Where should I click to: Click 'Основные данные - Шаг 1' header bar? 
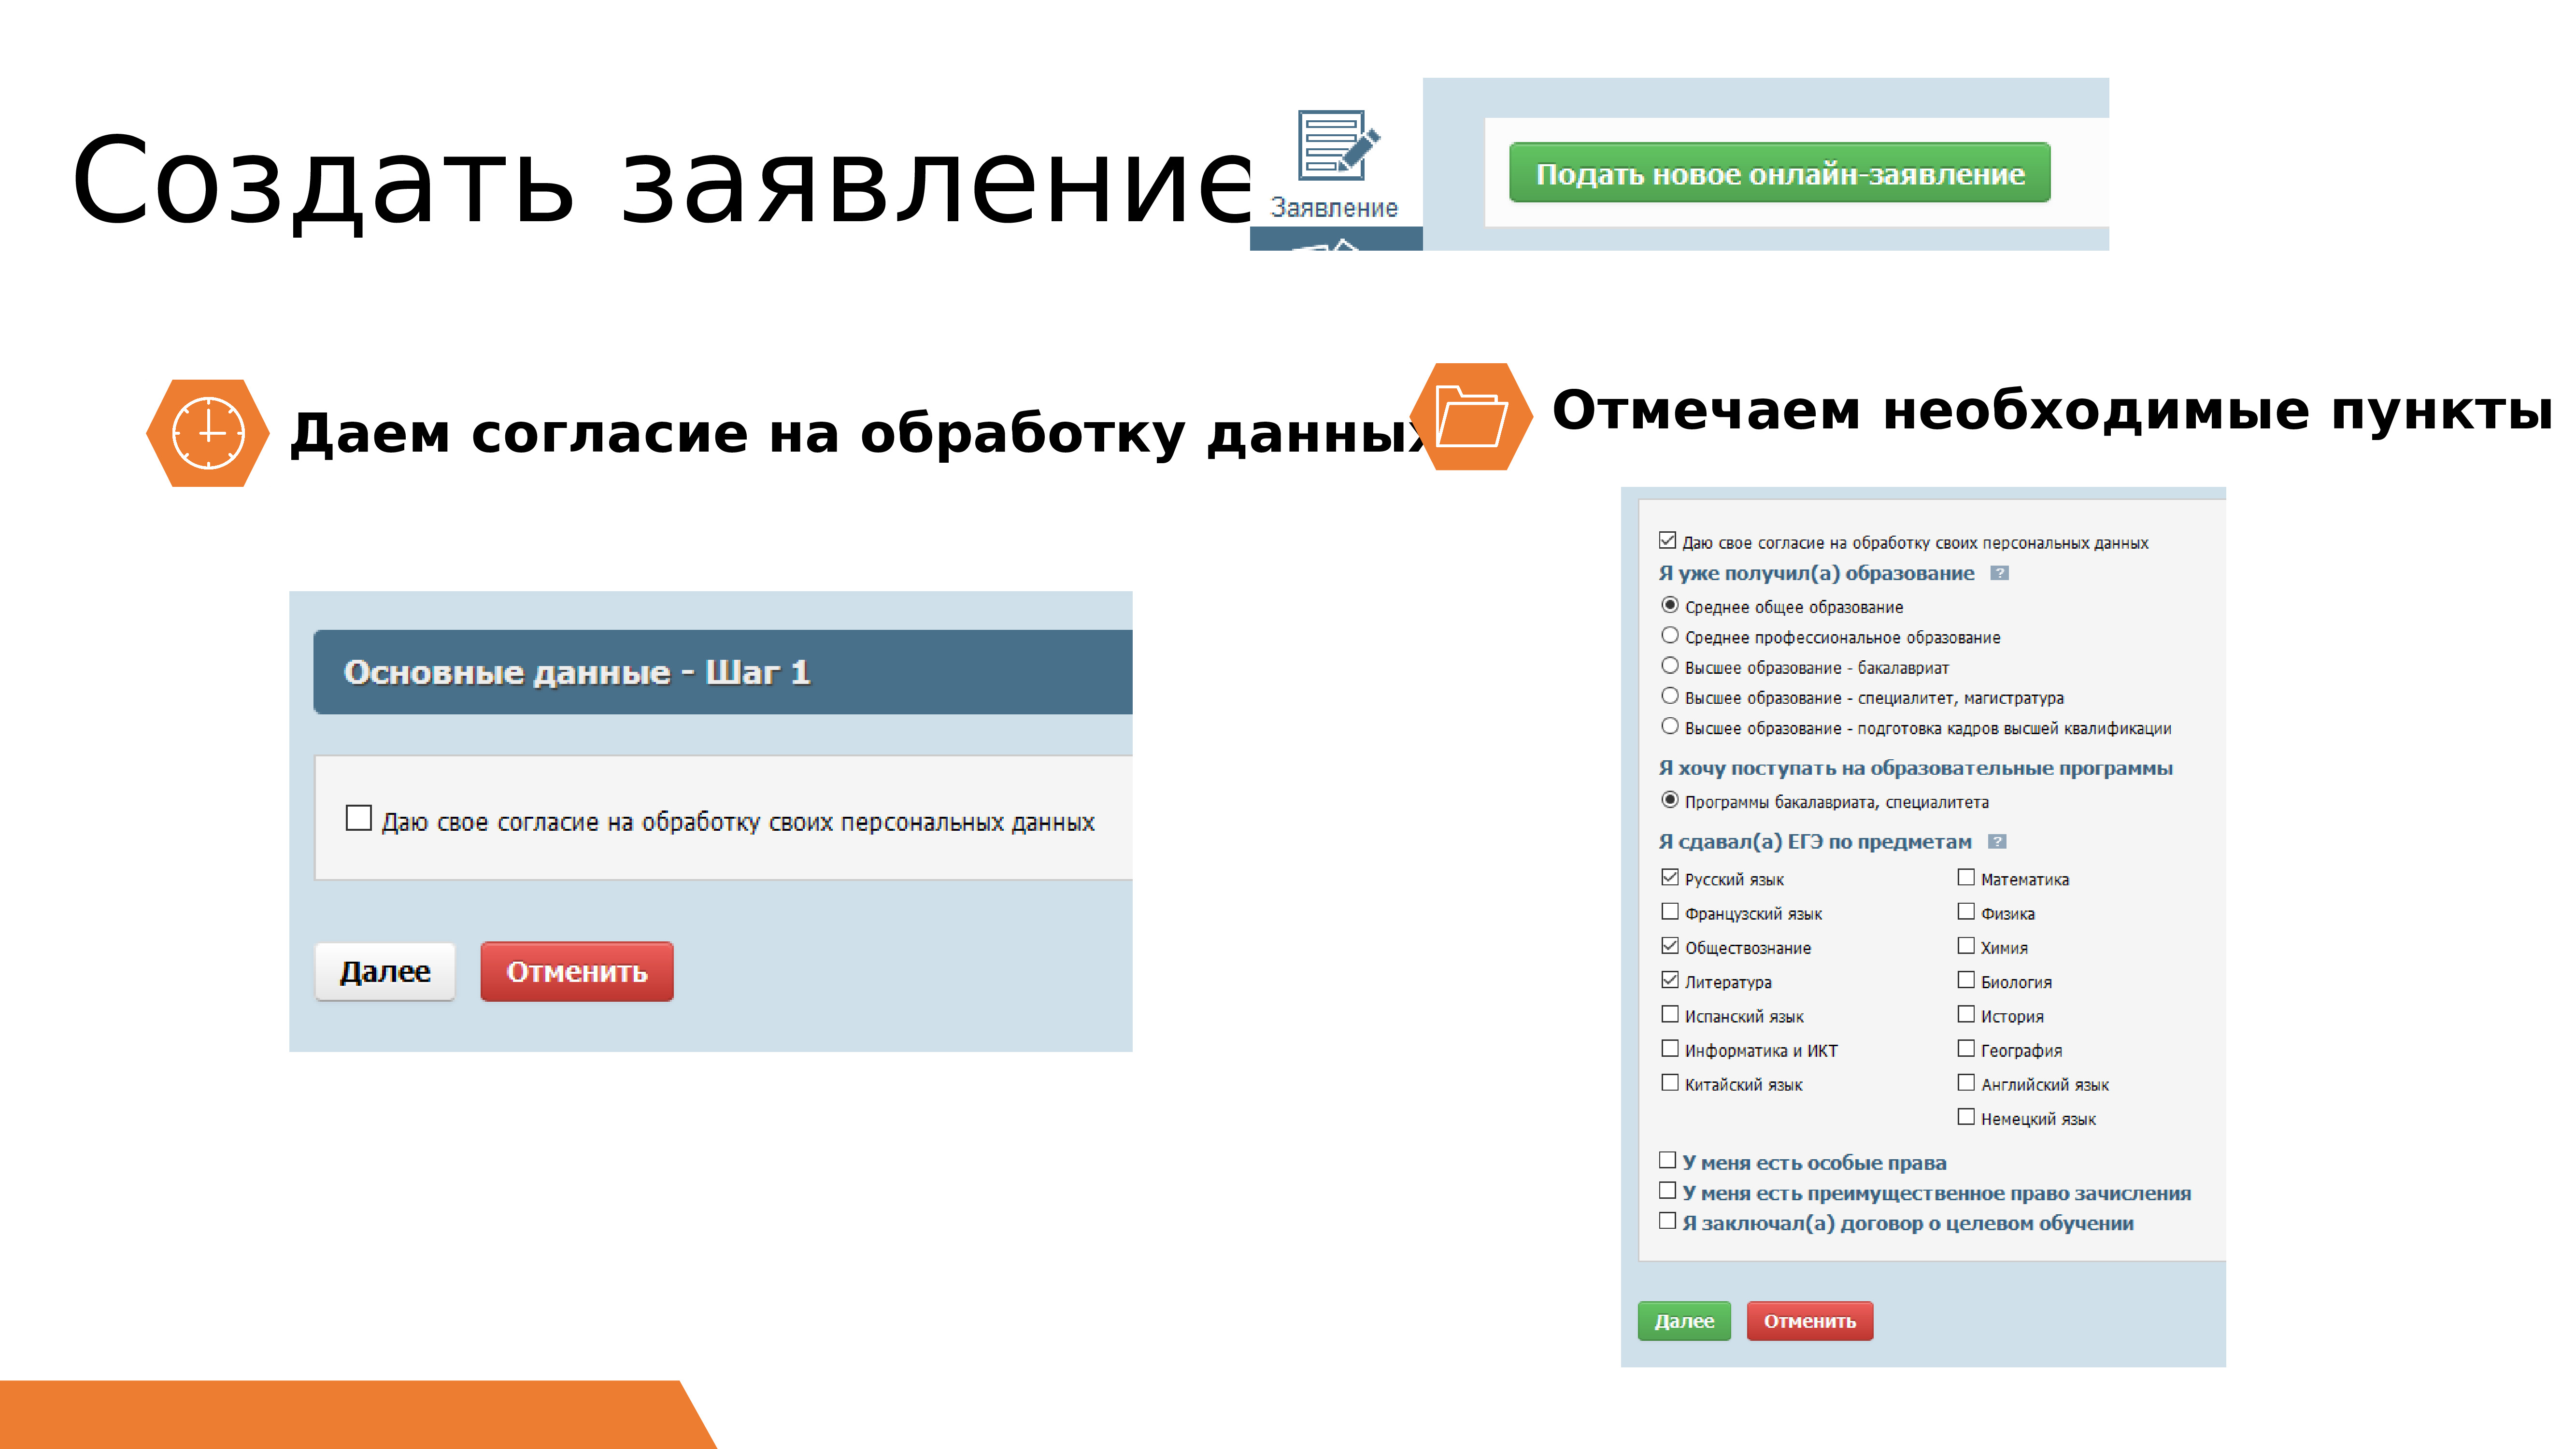723,672
